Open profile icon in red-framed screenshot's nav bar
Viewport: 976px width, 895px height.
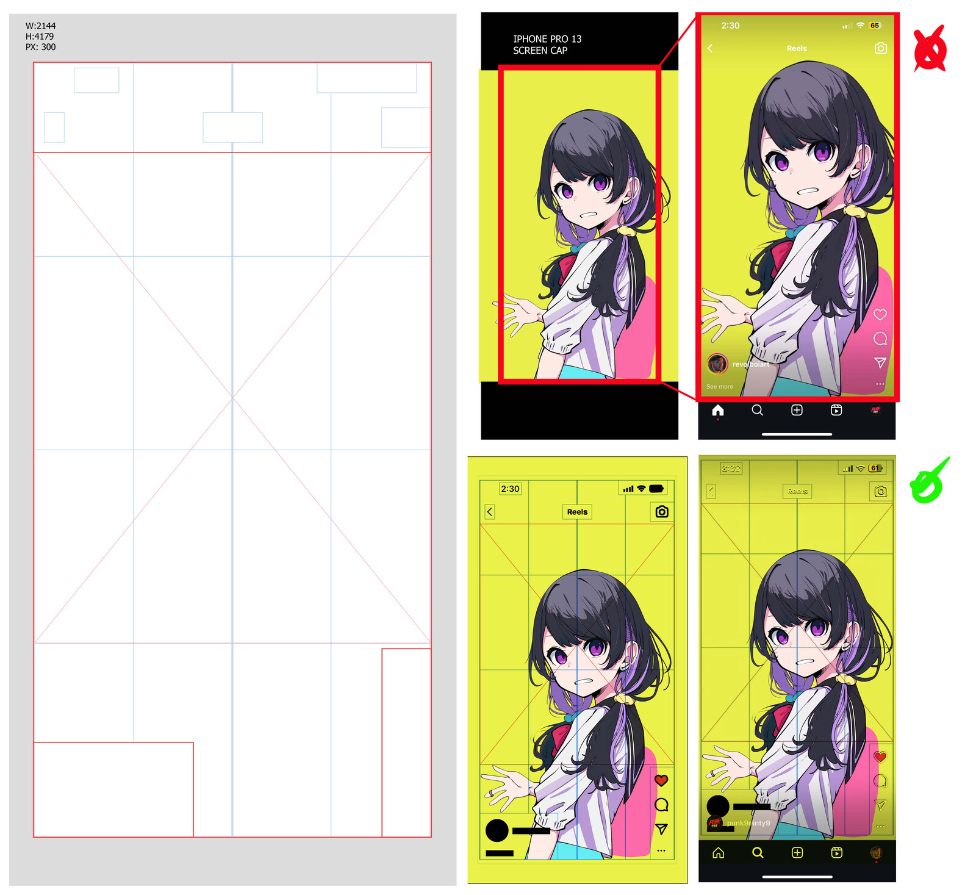pos(875,410)
